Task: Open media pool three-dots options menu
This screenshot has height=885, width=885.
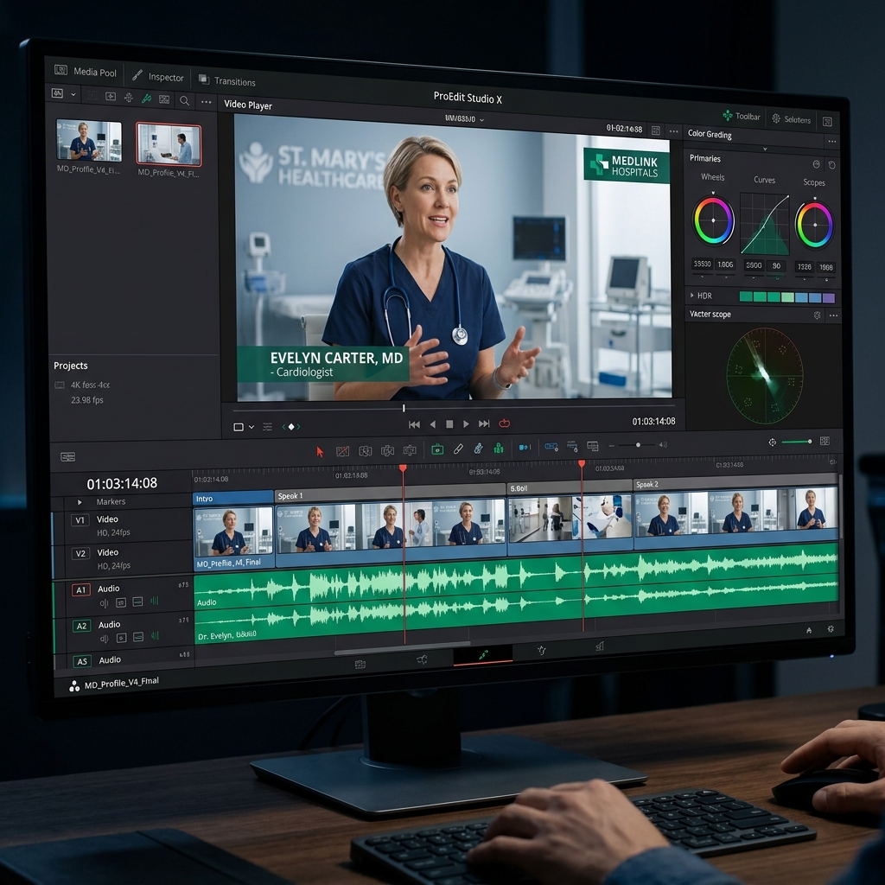Action: (x=206, y=102)
